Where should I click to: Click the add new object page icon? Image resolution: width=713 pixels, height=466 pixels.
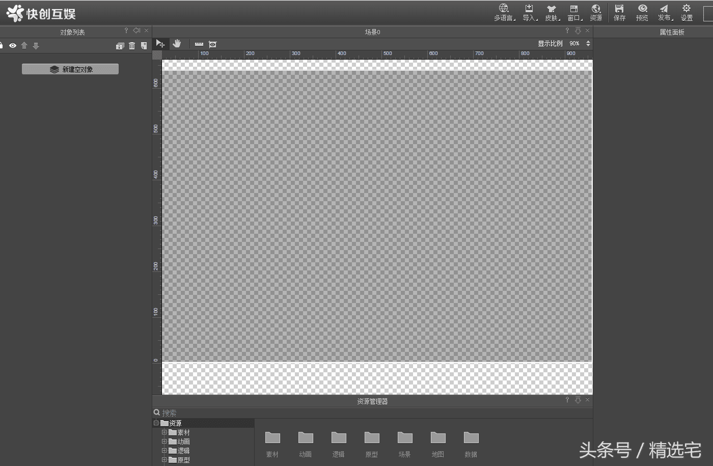point(144,46)
